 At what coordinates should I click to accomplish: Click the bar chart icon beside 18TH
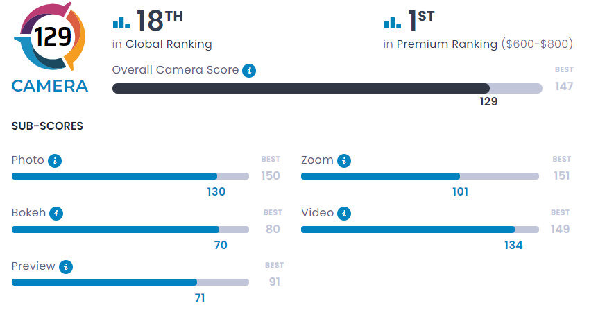point(121,23)
